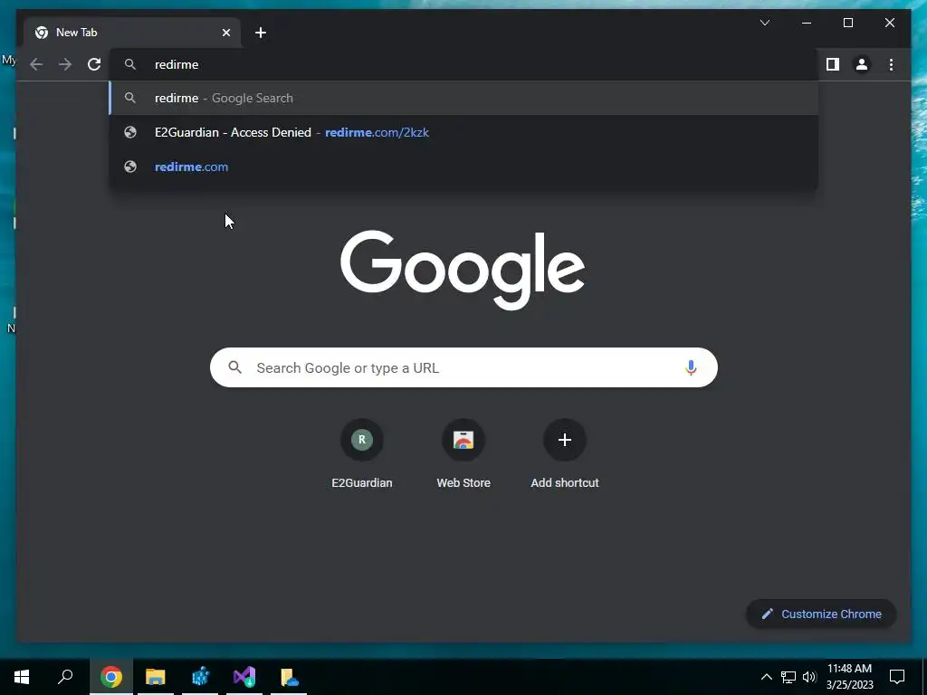Open Windows taskbar search
This screenshot has height=695, width=927.
point(65,677)
